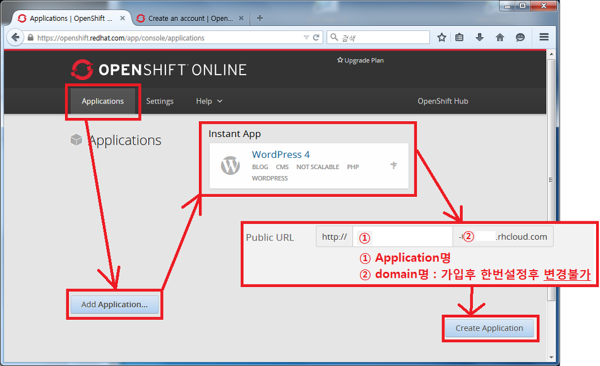Image resolution: width=600 pixels, height=366 pixels.
Task: Click the OpenShift Online logo
Action: pos(159,69)
